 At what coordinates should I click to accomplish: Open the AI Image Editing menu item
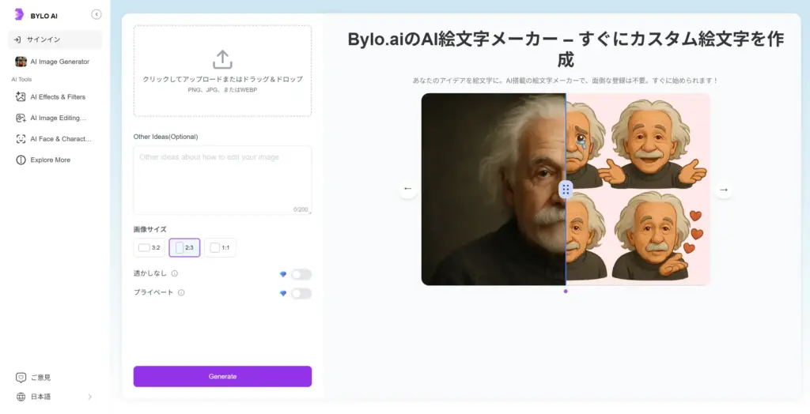pyautogui.click(x=55, y=119)
